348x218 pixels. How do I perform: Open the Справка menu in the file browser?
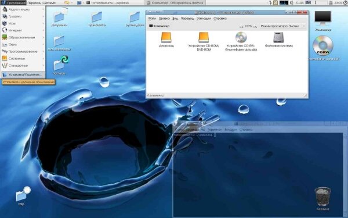pos(220,19)
